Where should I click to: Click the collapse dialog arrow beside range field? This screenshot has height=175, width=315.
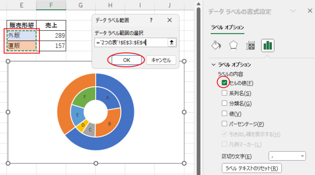pos(171,42)
